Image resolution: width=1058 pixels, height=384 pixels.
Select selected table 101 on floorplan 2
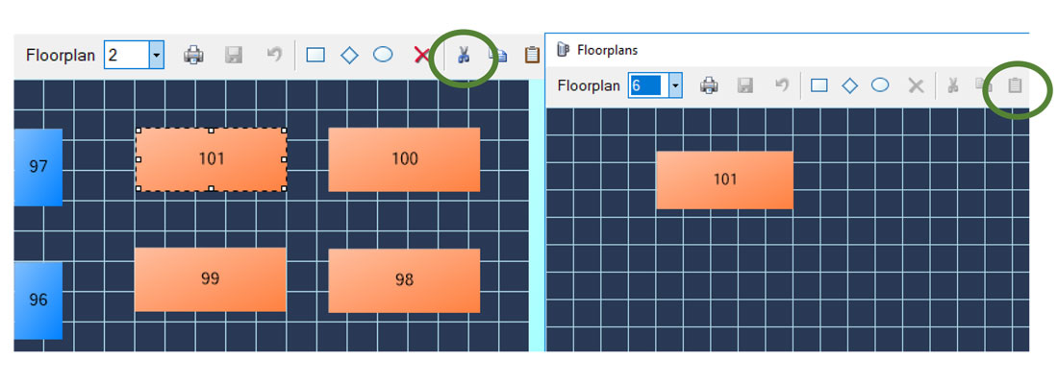(212, 159)
